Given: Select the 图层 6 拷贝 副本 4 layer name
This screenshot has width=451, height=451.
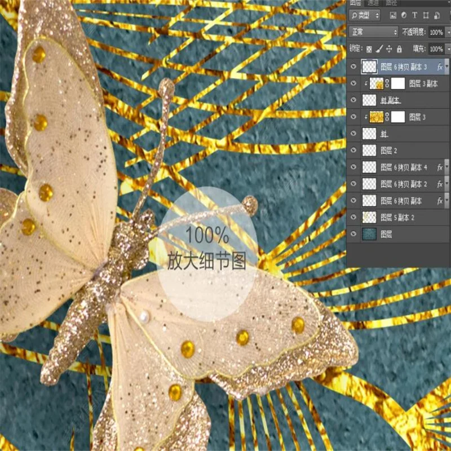Looking at the screenshot, I should pos(404,167).
